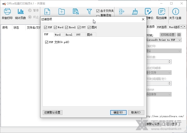Uncheck the 图片 filter type checkbox
This screenshot has height=133, width=187.
coord(89,27)
